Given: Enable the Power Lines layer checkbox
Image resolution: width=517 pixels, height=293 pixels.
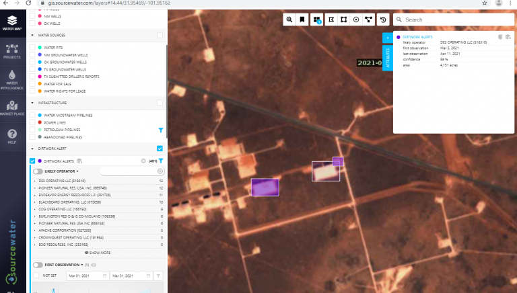Looking at the screenshot, I should point(32,122).
